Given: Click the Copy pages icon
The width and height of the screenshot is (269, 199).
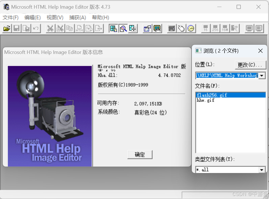Looking at the screenshot, I should (x=69, y=28).
